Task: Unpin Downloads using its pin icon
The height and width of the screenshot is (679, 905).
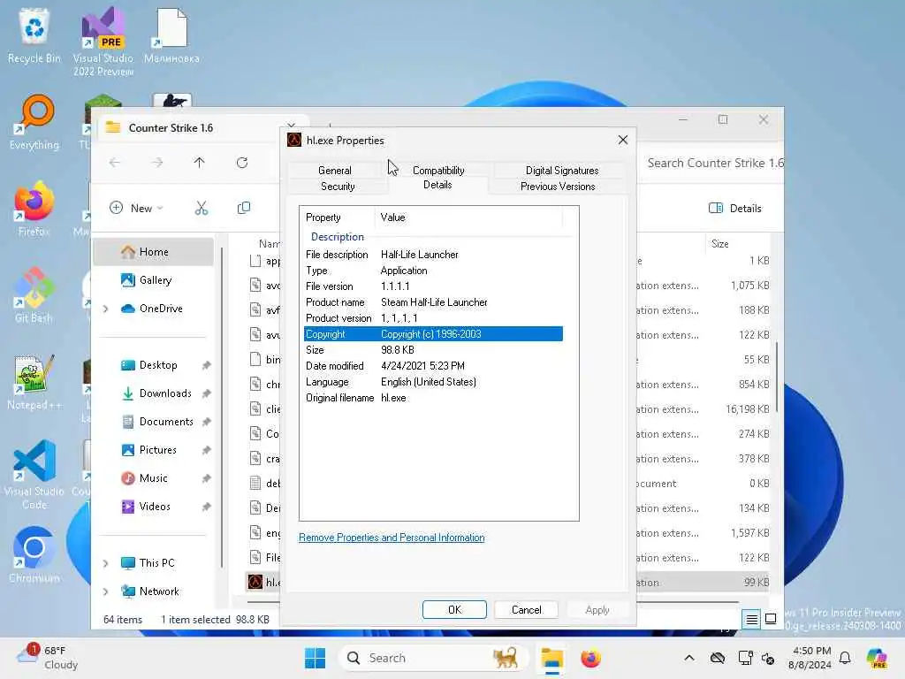Action: [206, 393]
